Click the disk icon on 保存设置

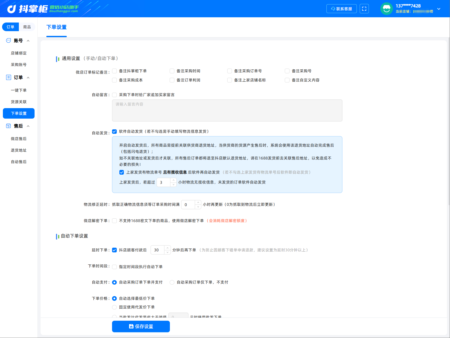[x=131, y=326]
